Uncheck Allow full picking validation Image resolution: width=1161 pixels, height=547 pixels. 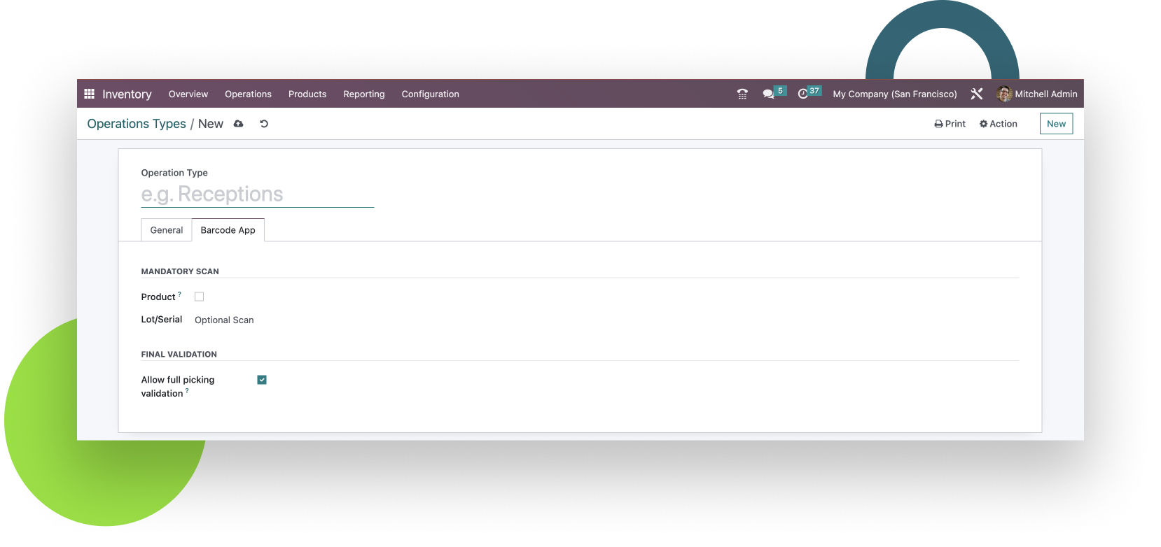click(262, 380)
